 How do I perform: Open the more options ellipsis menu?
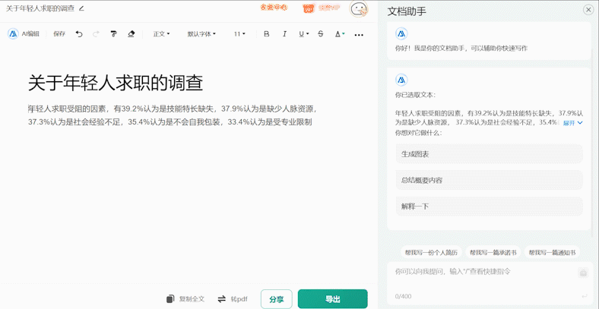click(x=359, y=34)
